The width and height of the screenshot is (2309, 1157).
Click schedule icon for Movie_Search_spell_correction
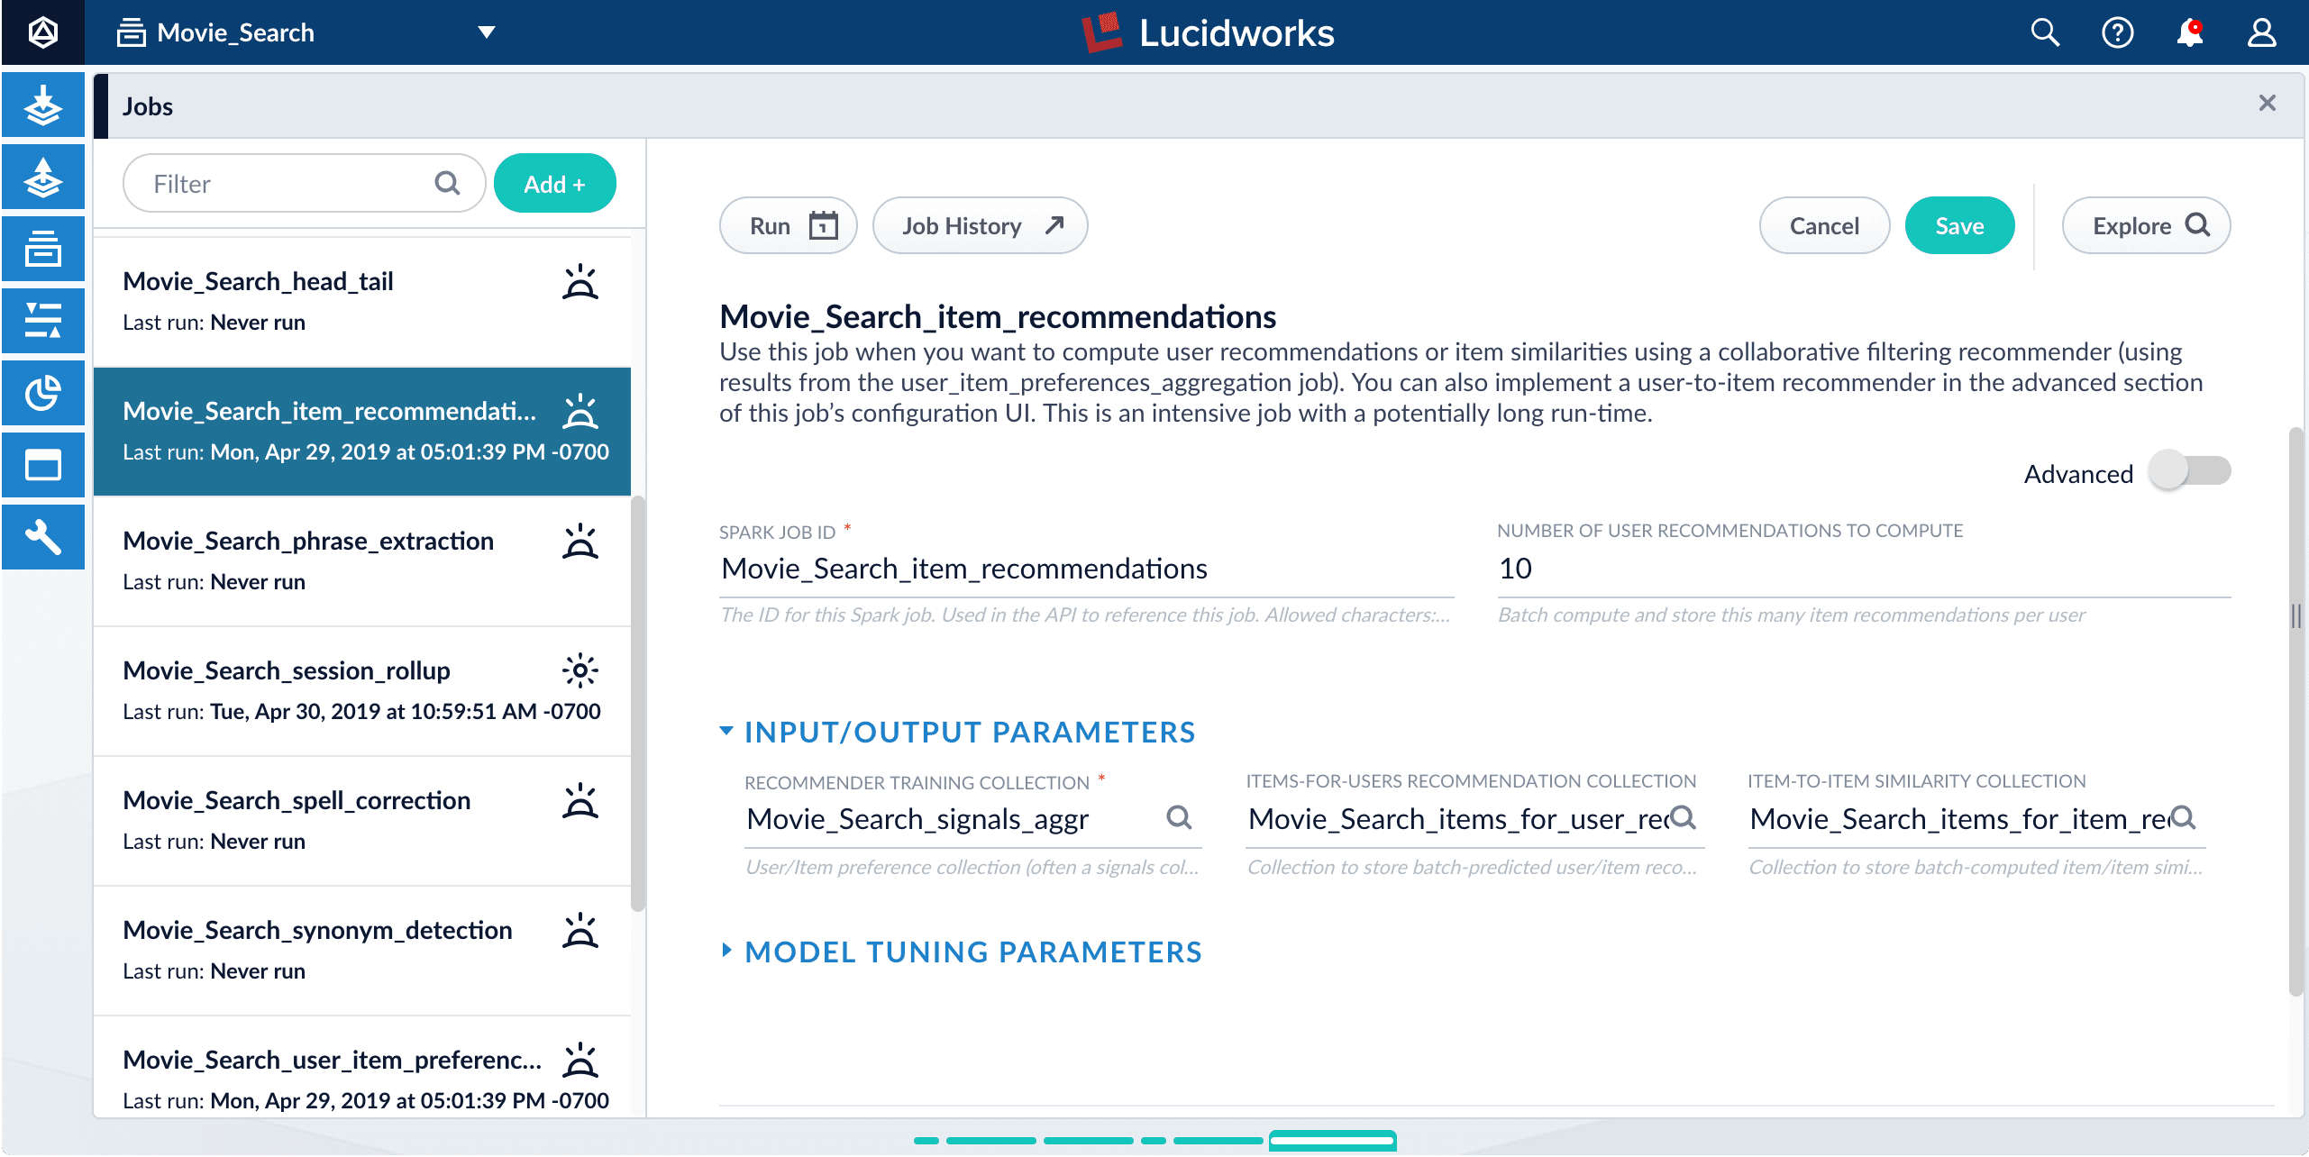[x=580, y=801]
